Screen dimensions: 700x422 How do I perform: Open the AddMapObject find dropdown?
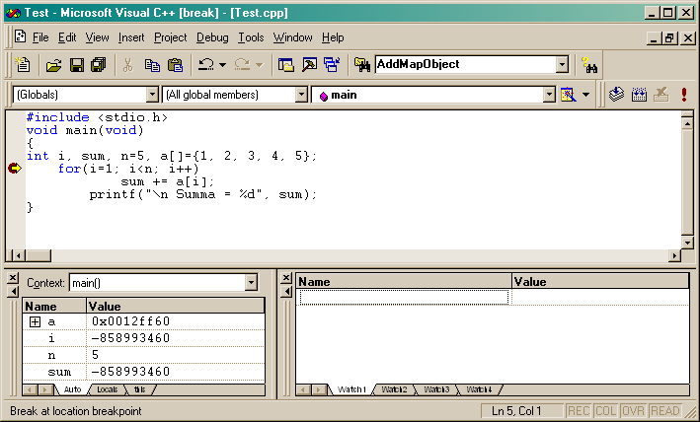click(563, 65)
